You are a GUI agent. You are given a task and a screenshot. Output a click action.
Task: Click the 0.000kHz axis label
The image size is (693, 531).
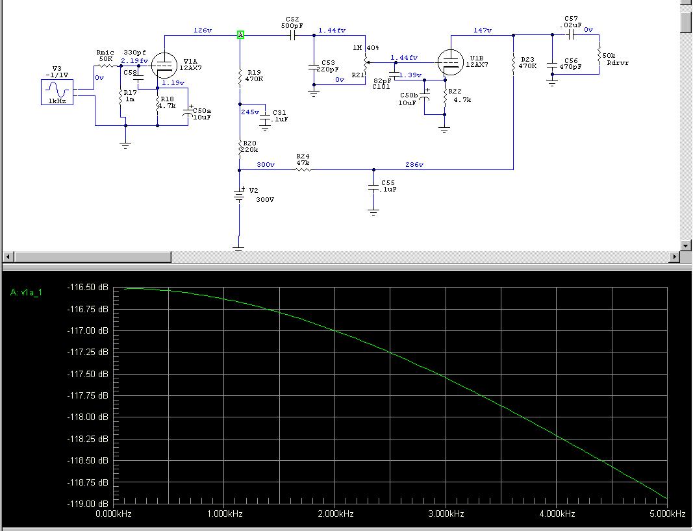tap(114, 513)
